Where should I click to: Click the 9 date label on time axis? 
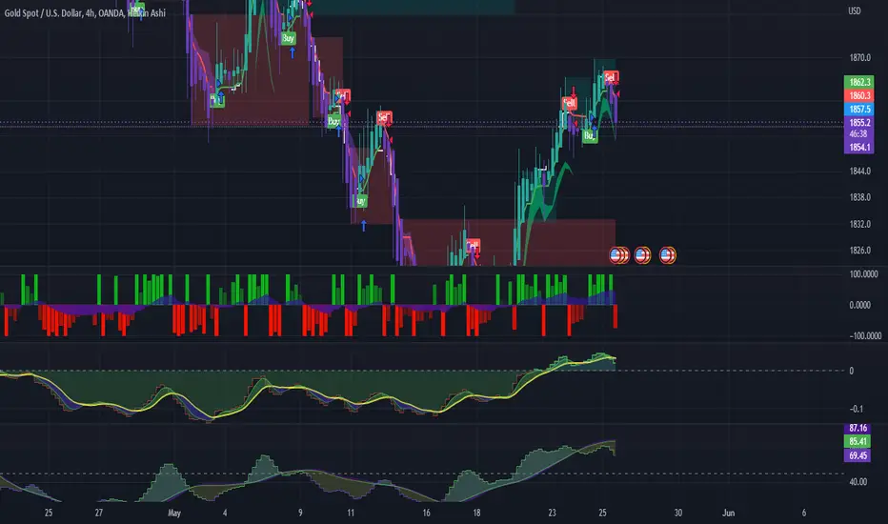click(x=300, y=513)
